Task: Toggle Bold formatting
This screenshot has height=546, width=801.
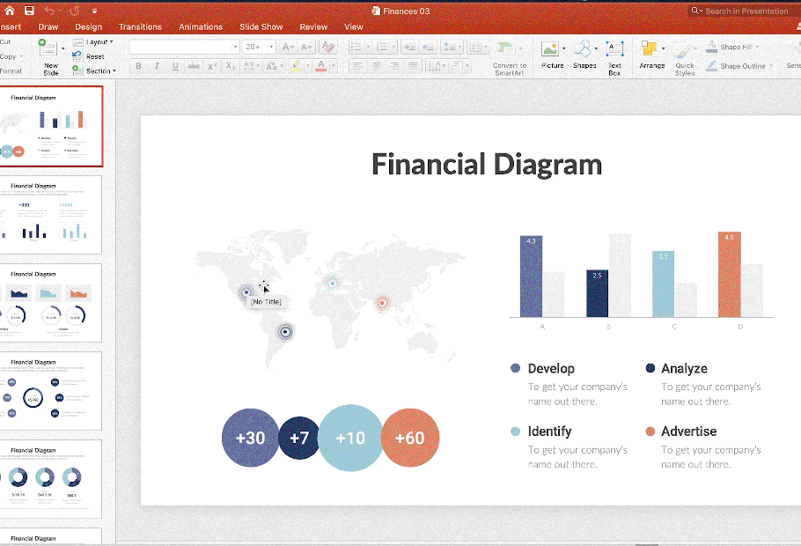Action: (138, 66)
